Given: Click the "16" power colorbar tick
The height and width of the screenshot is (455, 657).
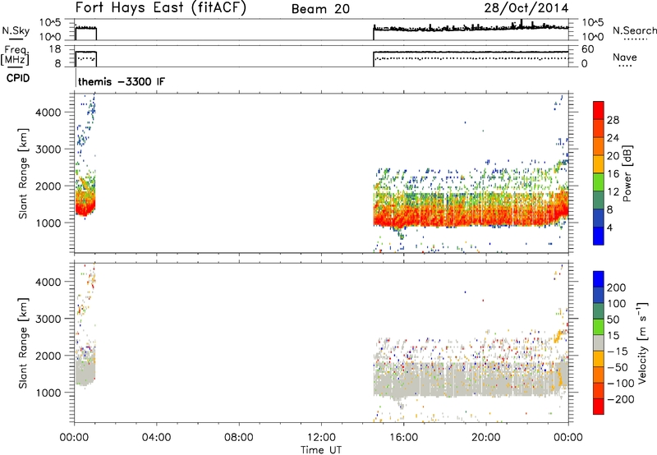Looking at the screenshot, I should pyautogui.click(x=613, y=174).
